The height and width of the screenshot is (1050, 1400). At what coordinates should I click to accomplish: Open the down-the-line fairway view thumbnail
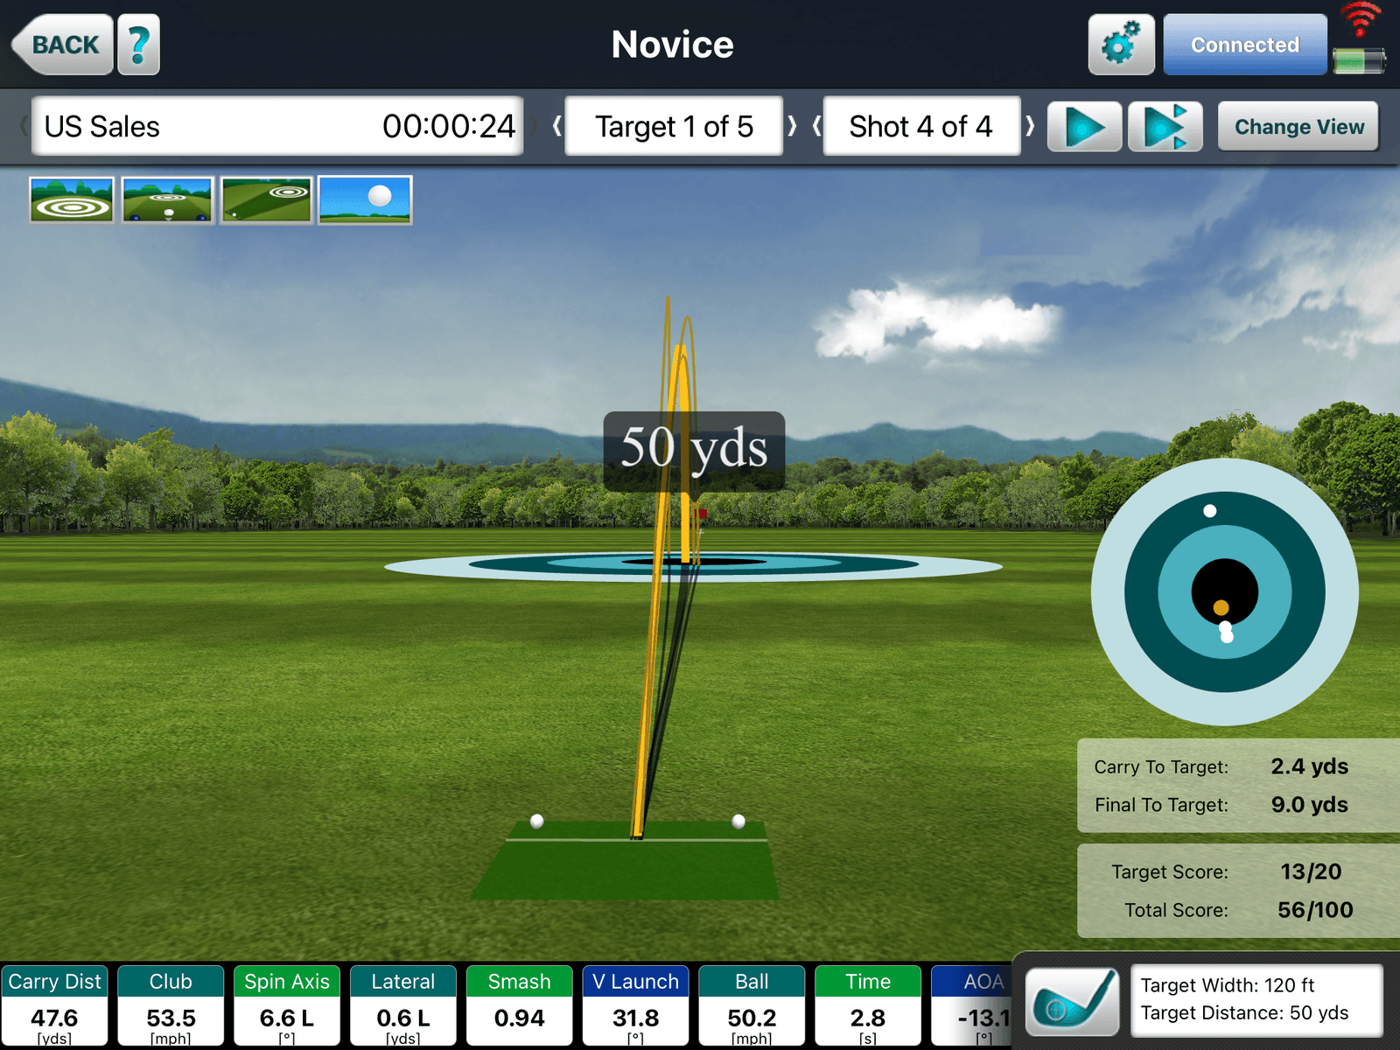pyautogui.click(x=265, y=199)
